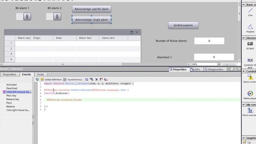This screenshot has height=144, width=256.
Task: Click the Area column header
Action: [x=65, y=38]
